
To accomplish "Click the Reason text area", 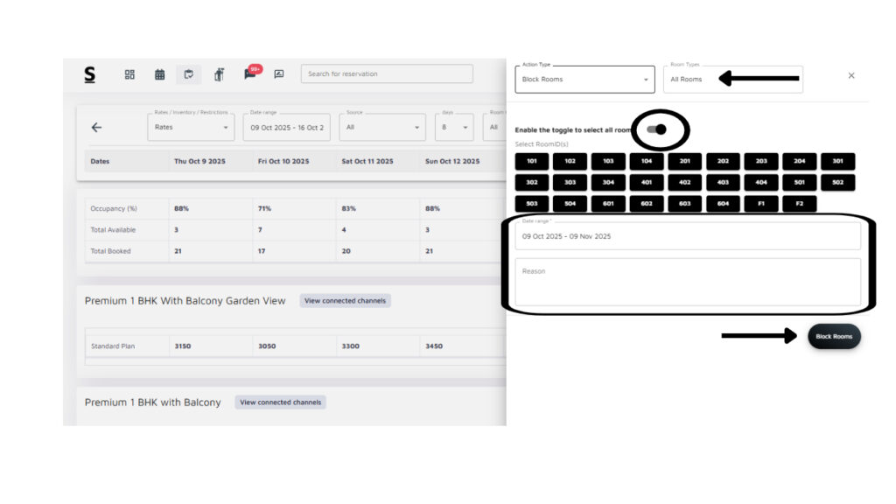I will 687,282.
